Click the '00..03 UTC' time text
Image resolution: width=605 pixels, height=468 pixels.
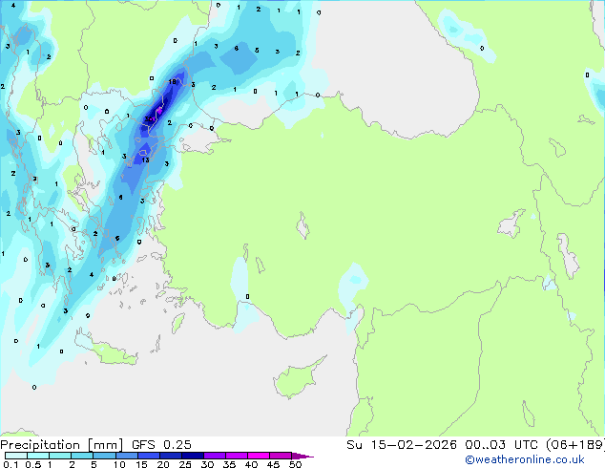tap(501, 445)
